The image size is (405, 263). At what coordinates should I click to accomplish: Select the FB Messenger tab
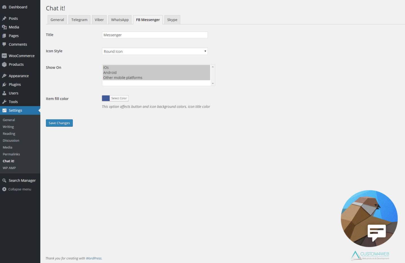(148, 20)
